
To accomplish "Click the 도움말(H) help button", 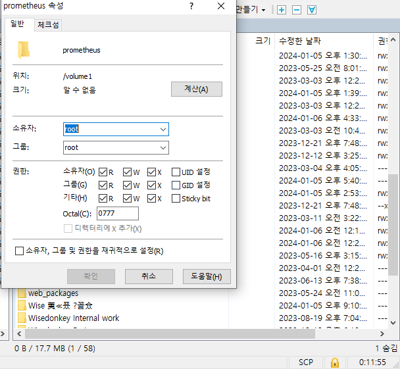I will click(x=207, y=276).
